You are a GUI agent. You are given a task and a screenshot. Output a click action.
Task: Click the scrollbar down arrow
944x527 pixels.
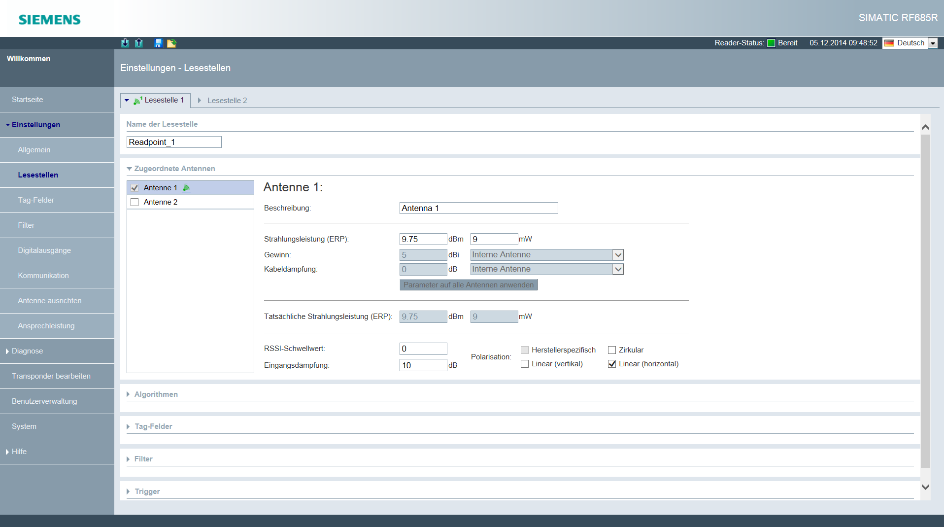click(x=925, y=487)
